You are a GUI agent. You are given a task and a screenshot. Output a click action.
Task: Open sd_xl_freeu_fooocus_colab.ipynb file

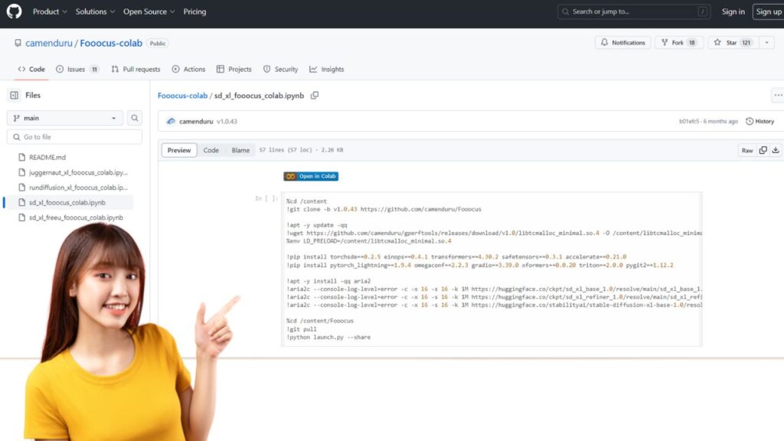[x=76, y=217]
